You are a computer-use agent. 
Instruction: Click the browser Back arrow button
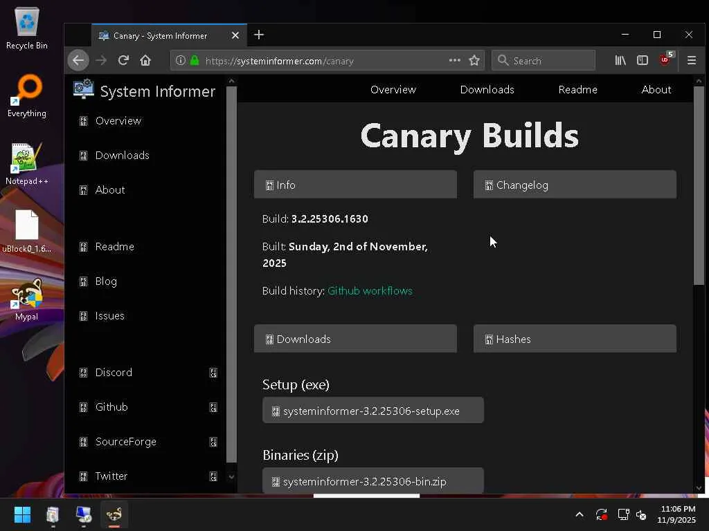78,60
